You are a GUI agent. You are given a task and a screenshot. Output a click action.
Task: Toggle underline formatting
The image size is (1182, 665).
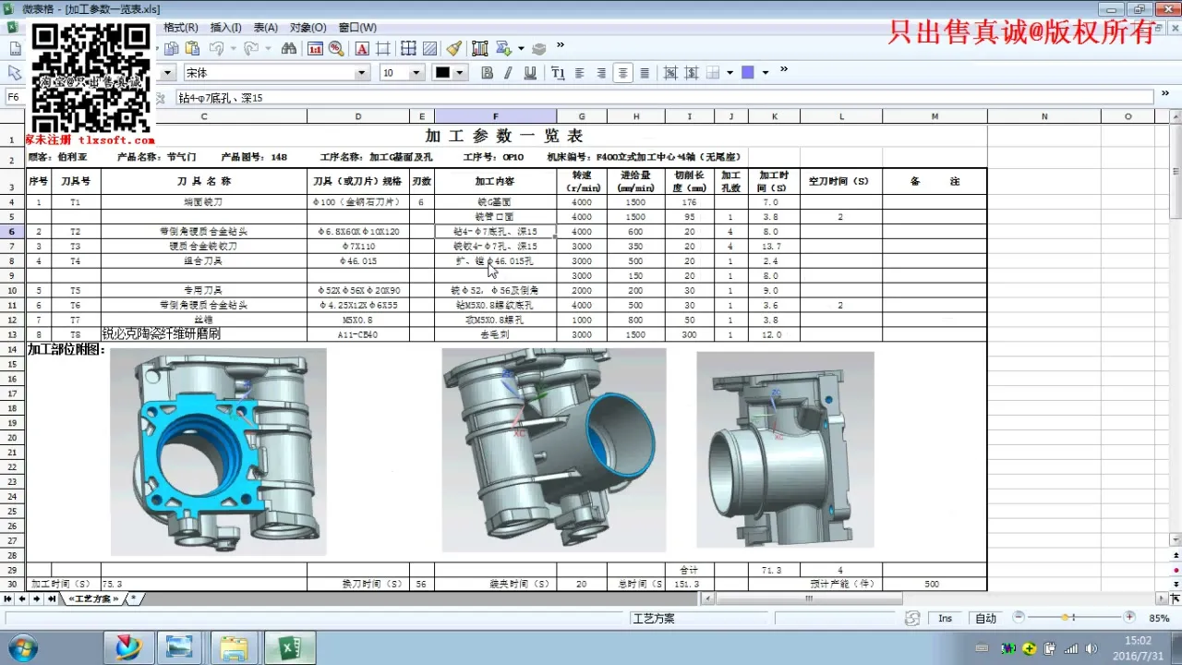(x=530, y=73)
